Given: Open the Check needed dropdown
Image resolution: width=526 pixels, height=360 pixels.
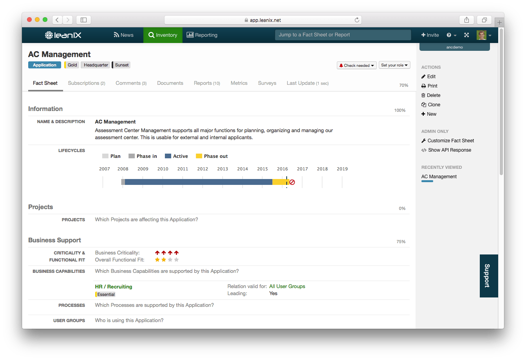Looking at the screenshot, I should 357,65.
